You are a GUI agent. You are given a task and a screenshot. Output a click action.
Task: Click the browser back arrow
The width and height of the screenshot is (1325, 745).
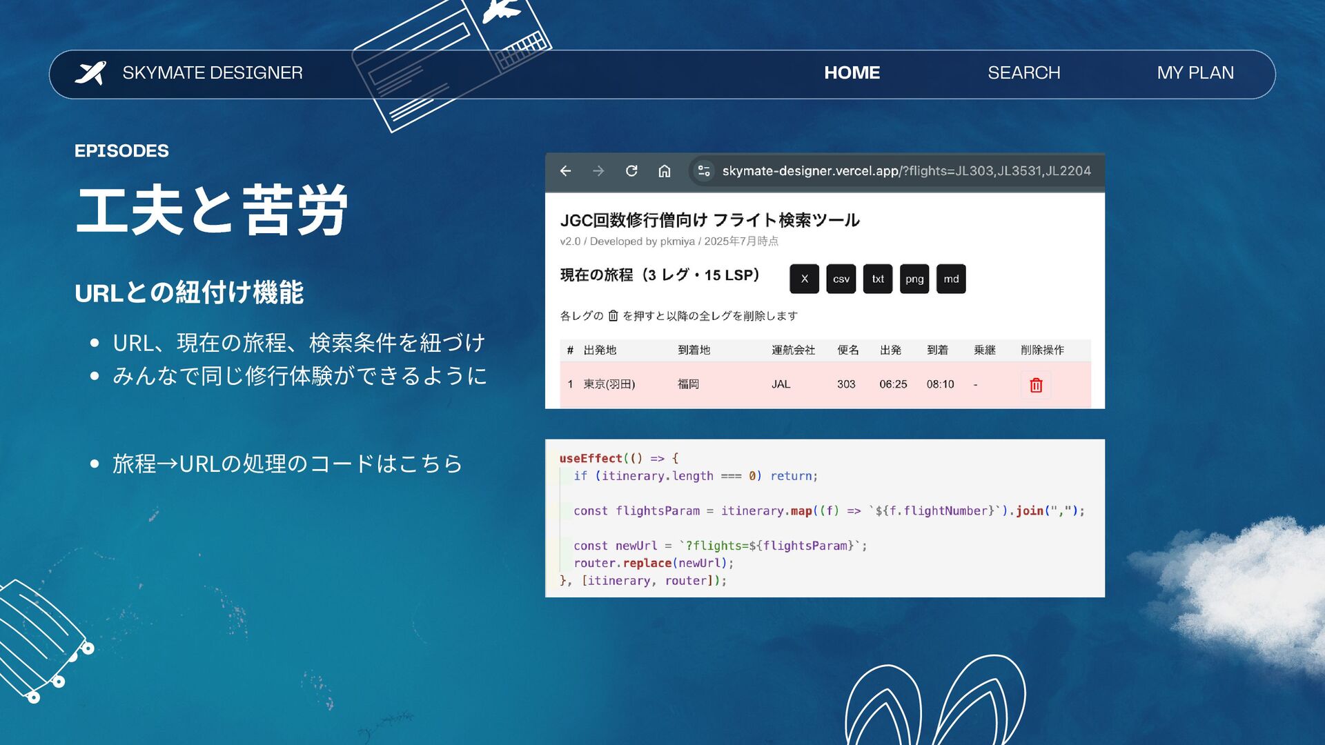(566, 170)
